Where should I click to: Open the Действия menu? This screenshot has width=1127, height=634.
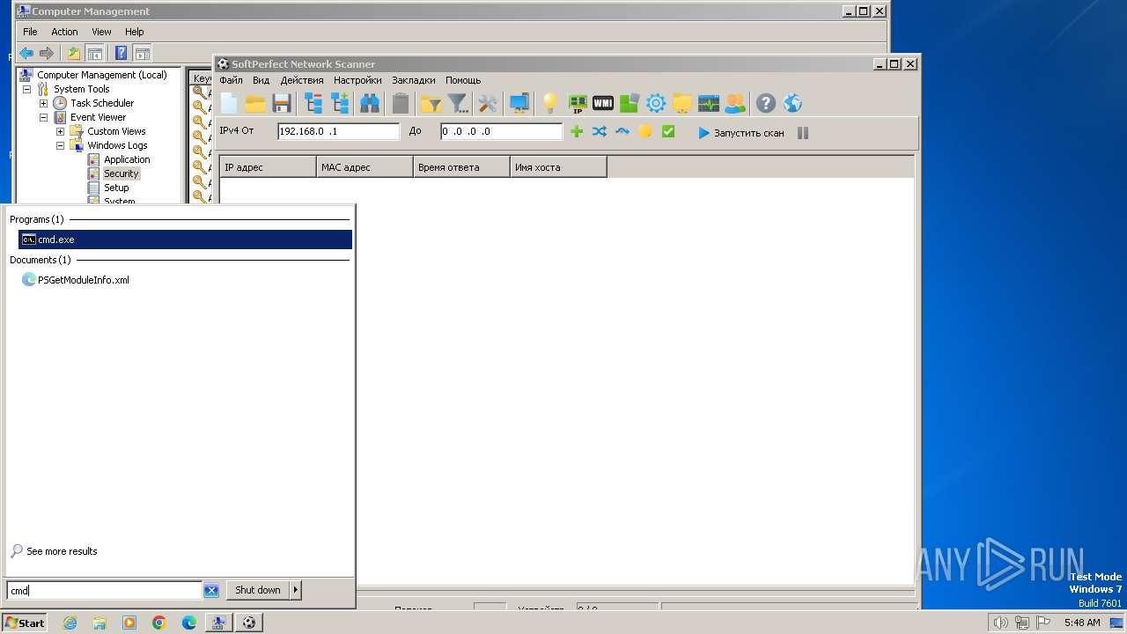click(302, 80)
